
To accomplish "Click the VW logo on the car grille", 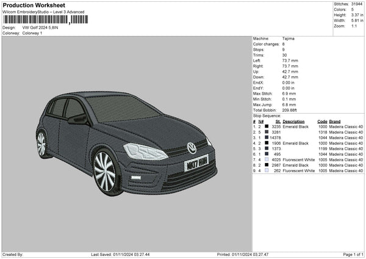I will pyautogui.click(x=192, y=148).
